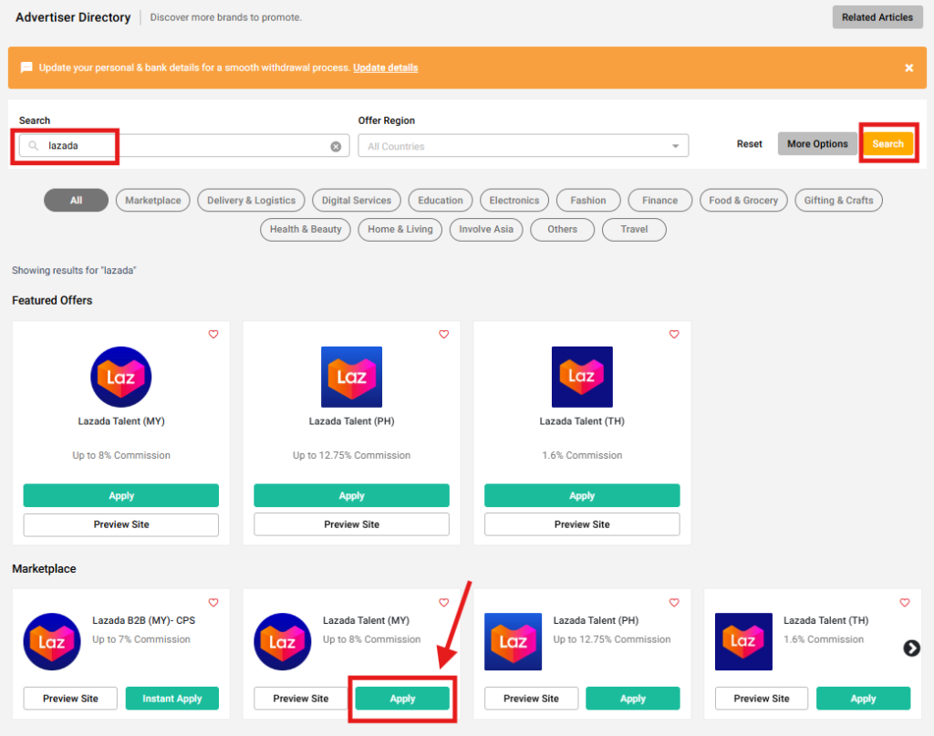Open the Offer Region dropdown
The height and width of the screenshot is (736, 934).
523,146
